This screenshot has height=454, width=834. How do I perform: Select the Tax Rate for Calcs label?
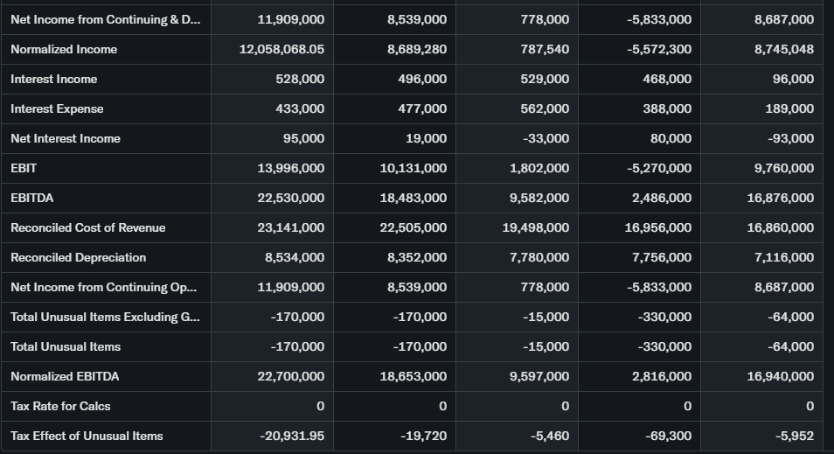coord(60,406)
